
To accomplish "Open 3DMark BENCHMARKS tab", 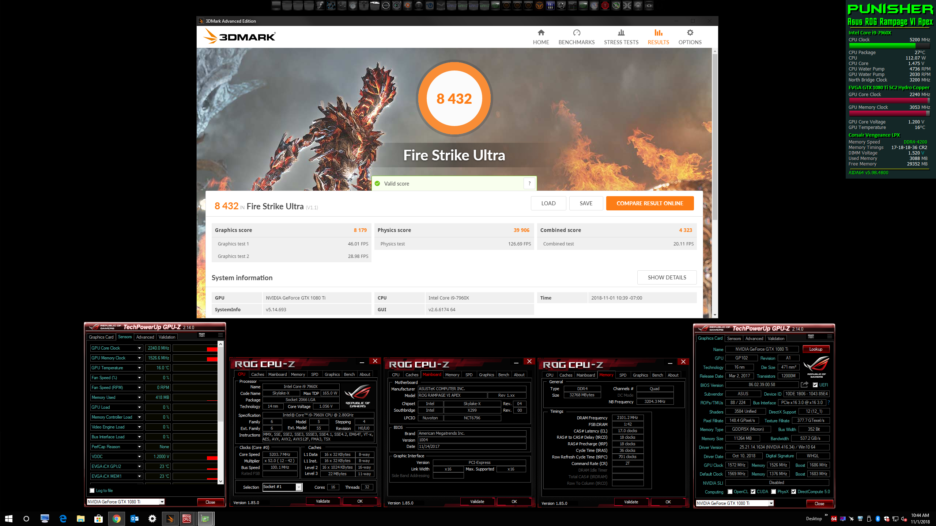I will click(x=576, y=37).
